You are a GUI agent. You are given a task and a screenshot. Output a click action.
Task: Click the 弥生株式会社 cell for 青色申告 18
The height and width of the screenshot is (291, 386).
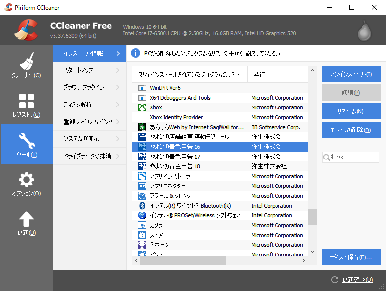point(269,166)
